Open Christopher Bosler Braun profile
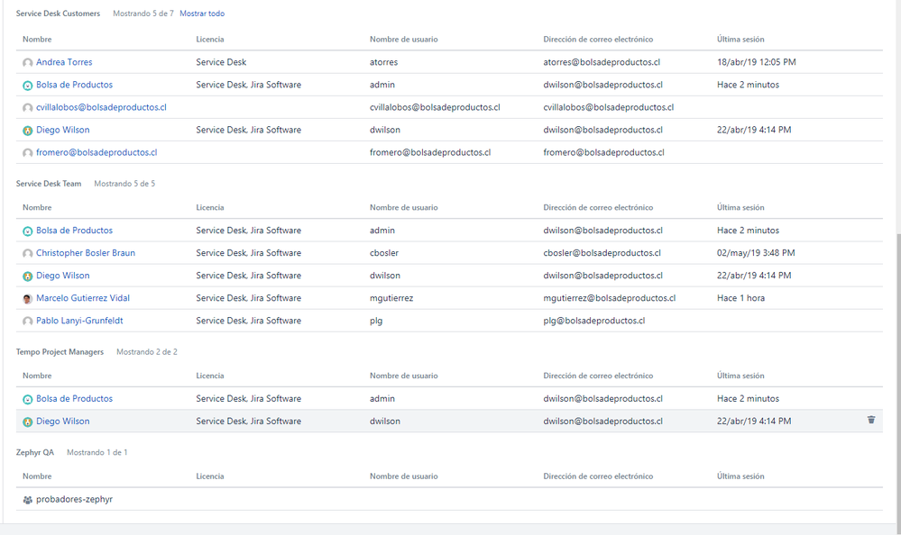 [x=86, y=252]
